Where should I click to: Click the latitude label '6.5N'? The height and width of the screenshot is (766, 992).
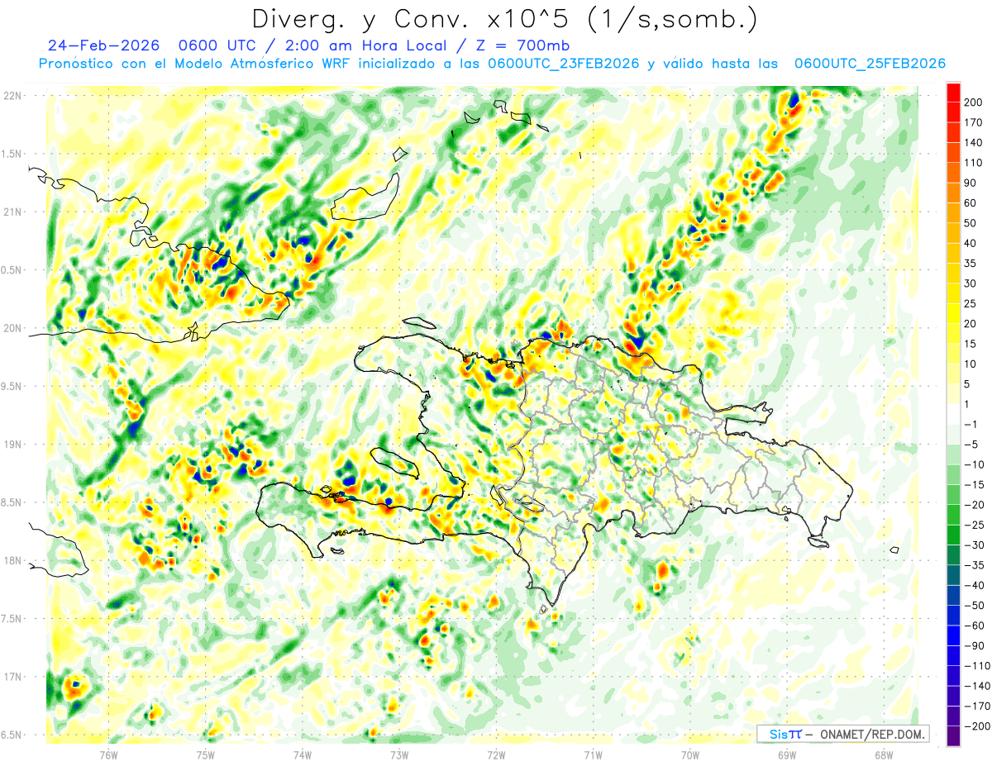click(12, 735)
